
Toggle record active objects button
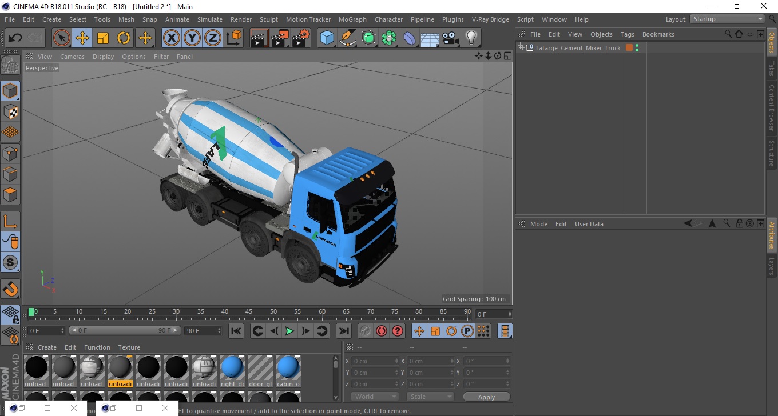click(366, 331)
